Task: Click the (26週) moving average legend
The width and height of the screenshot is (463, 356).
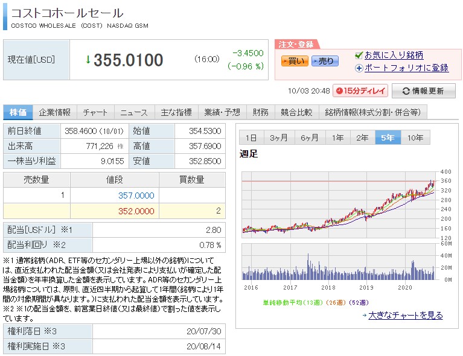Action: tap(336, 302)
